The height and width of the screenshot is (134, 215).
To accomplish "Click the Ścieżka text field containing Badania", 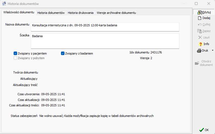I will click(x=105, y=41).
